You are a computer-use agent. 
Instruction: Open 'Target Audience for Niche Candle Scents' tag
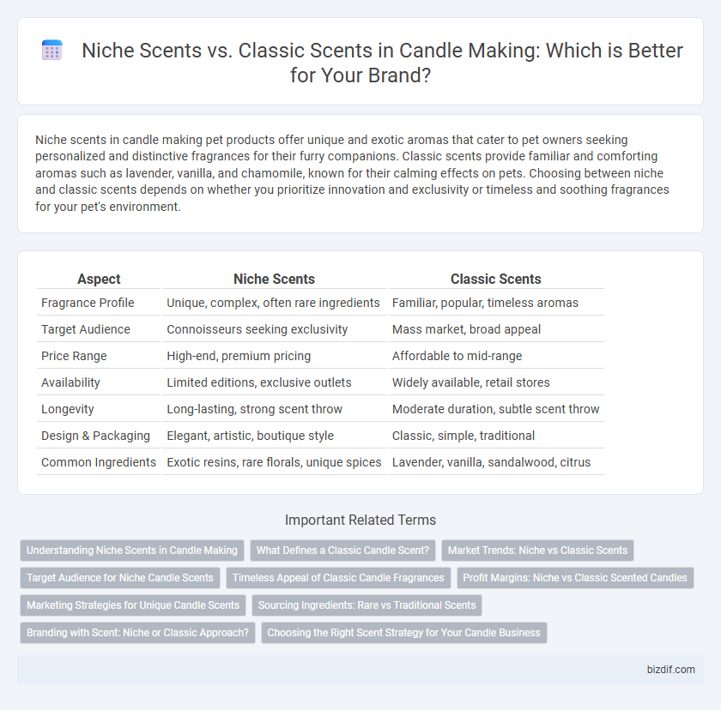tap(120, 578)
